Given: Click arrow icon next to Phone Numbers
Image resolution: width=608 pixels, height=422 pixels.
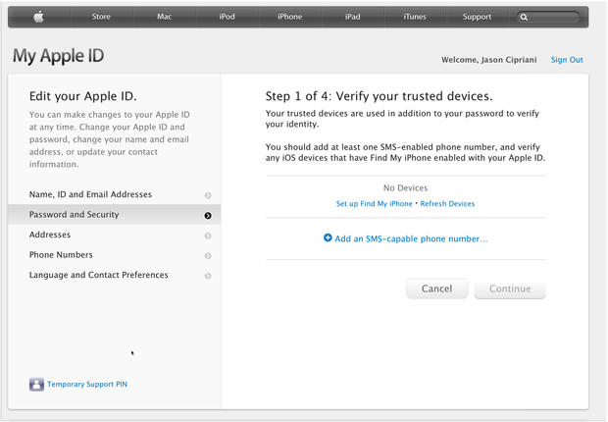Looking at the screenshot, I should (x=208, y=255).
